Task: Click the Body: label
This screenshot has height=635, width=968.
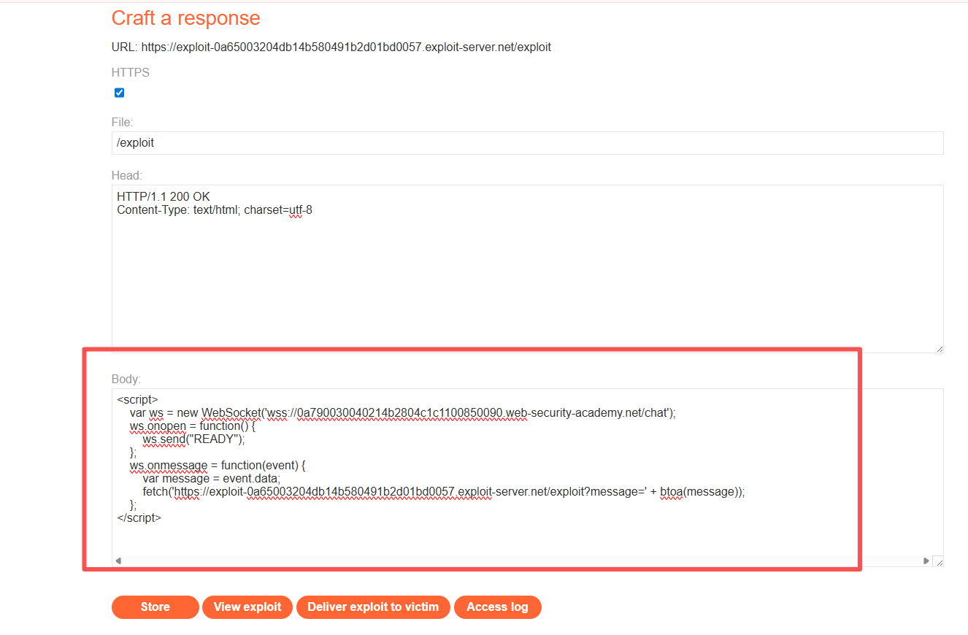Action: coord(126,380)
